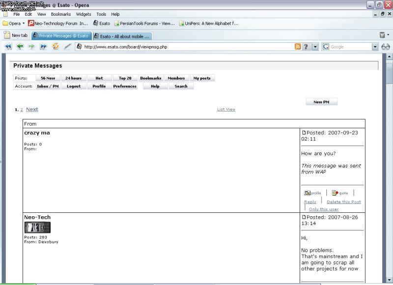Open the Neo-Technology Forum bookmark
The image size is (393, 285).
coord(58,23)
